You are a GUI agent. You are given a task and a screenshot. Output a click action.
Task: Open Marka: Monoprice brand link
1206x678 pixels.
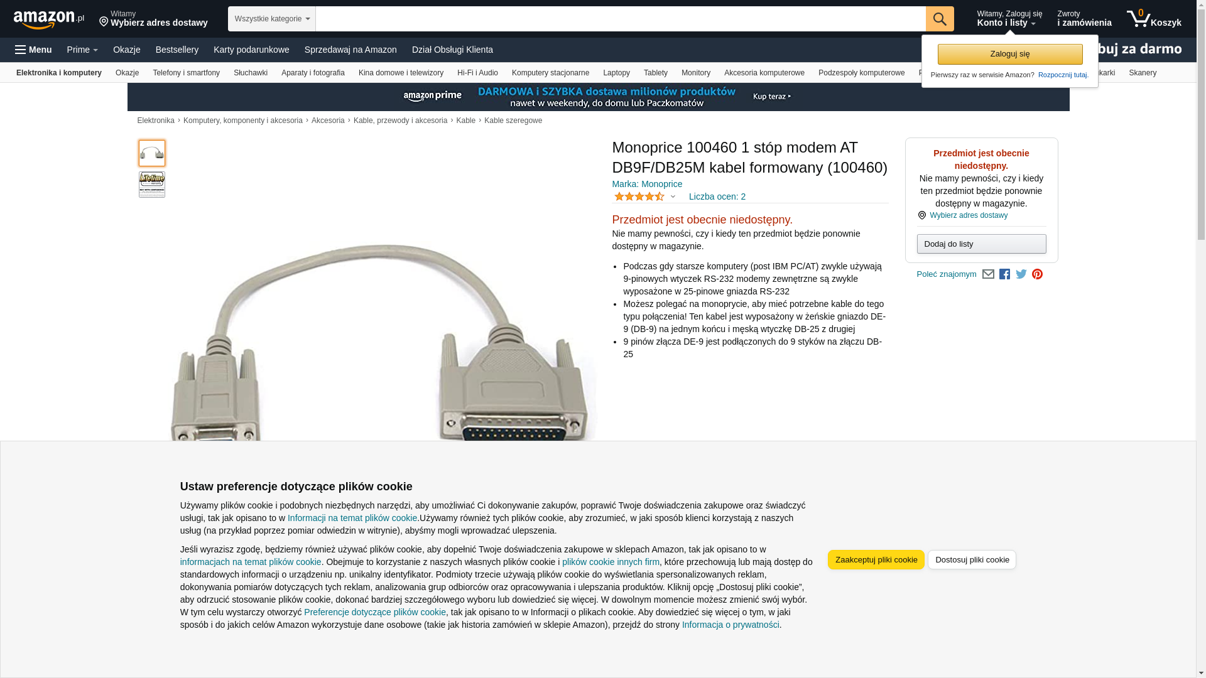[647, 184]
